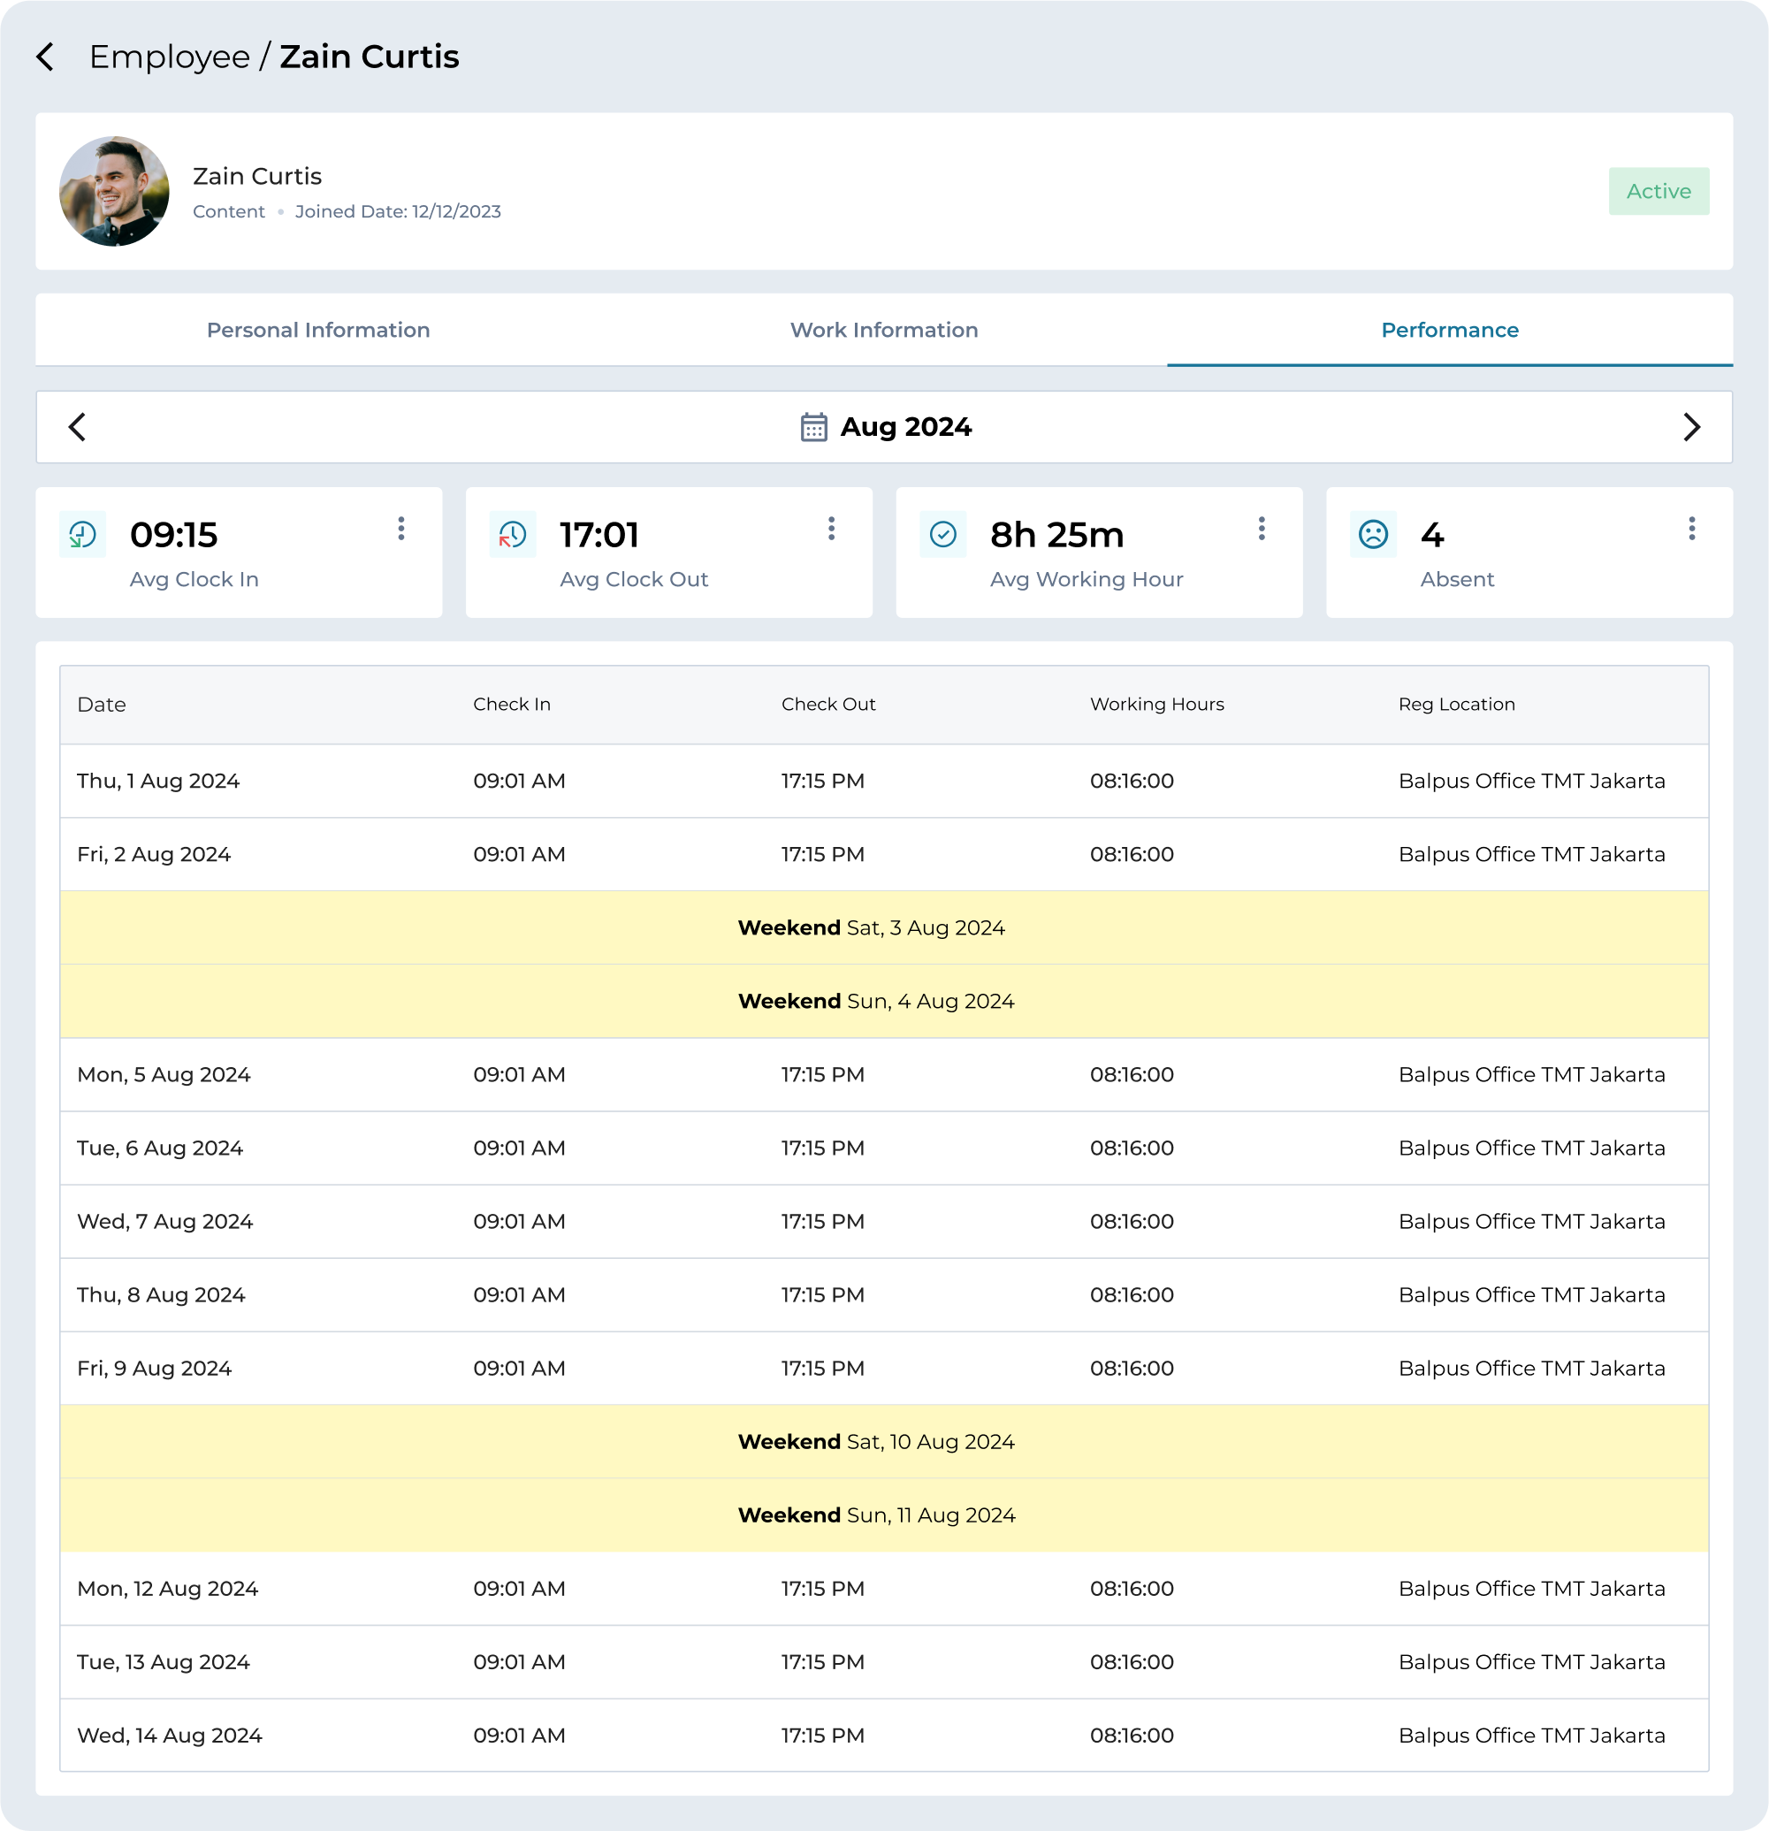1769x1831 pixels.
Task: Open Absent card three-dot menu
Action: point(1690,529)
